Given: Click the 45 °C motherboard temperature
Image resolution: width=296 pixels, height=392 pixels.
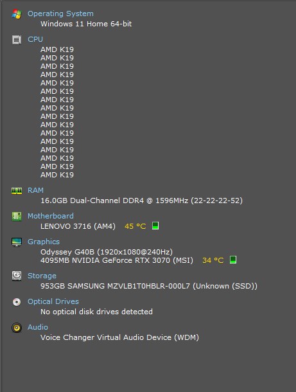Looking at the screenshot, I should [x=135, y=226].
